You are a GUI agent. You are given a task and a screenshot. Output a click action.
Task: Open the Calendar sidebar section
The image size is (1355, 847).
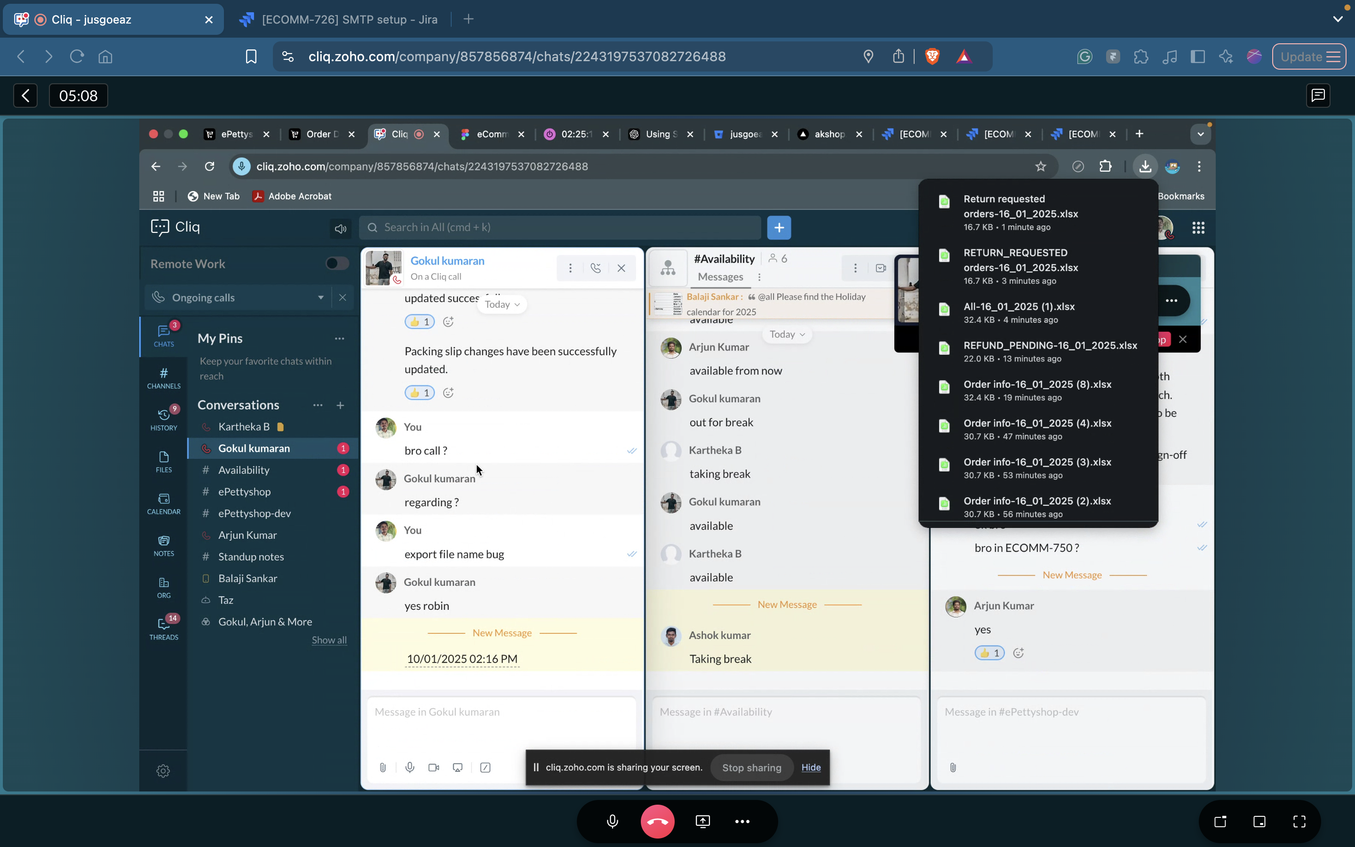click(164, 503)
